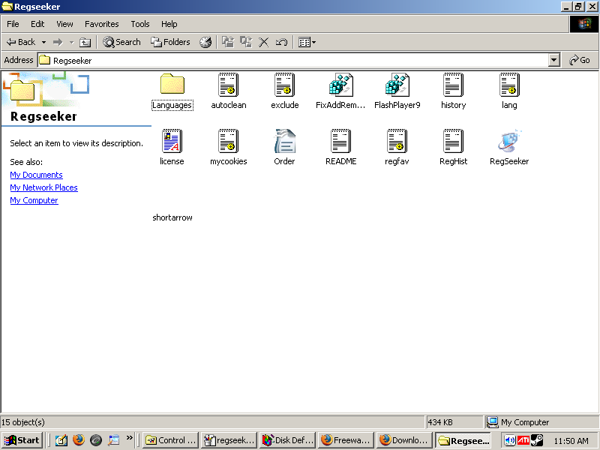
Task: Select the Order file icon
Action: point(284,141)
